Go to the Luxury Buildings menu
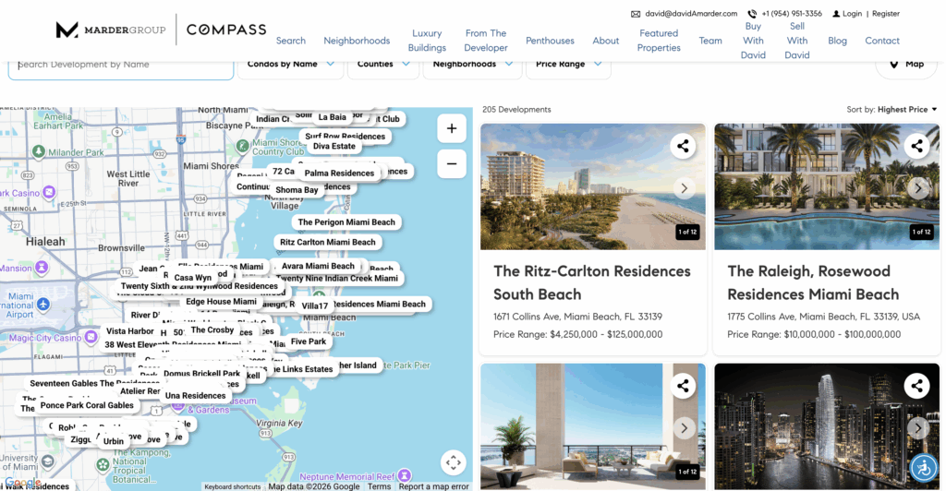 [427, 41]
